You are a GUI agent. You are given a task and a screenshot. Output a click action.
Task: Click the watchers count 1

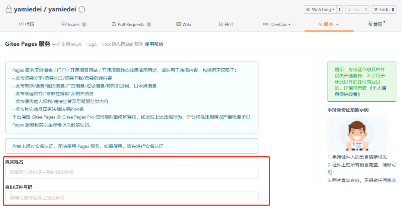[339, 10]
